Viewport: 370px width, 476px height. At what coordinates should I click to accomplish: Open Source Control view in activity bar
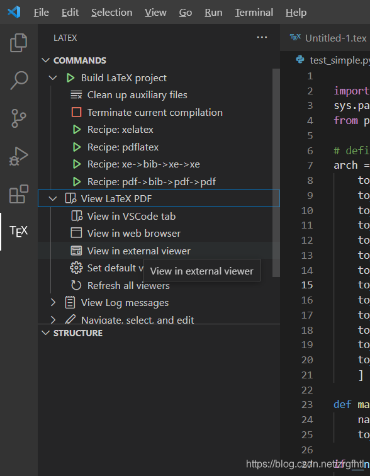point(18,118)
